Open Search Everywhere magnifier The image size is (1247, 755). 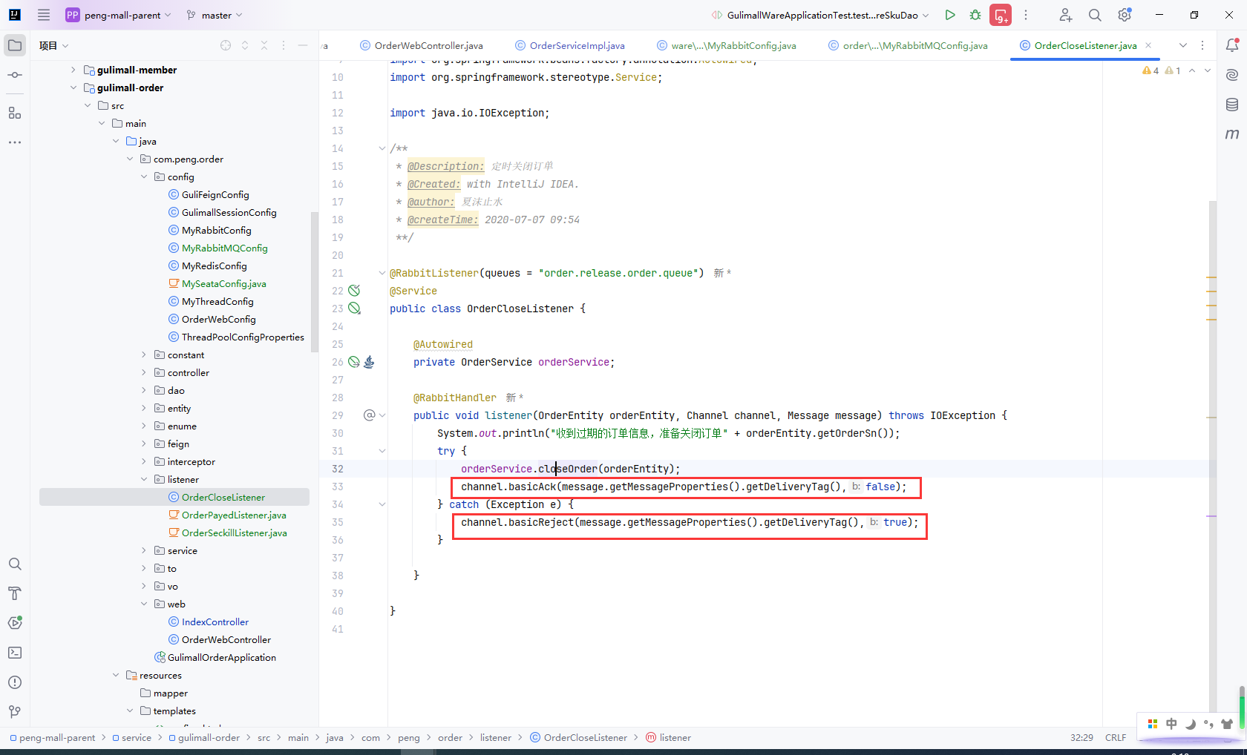click(1095, 15)
